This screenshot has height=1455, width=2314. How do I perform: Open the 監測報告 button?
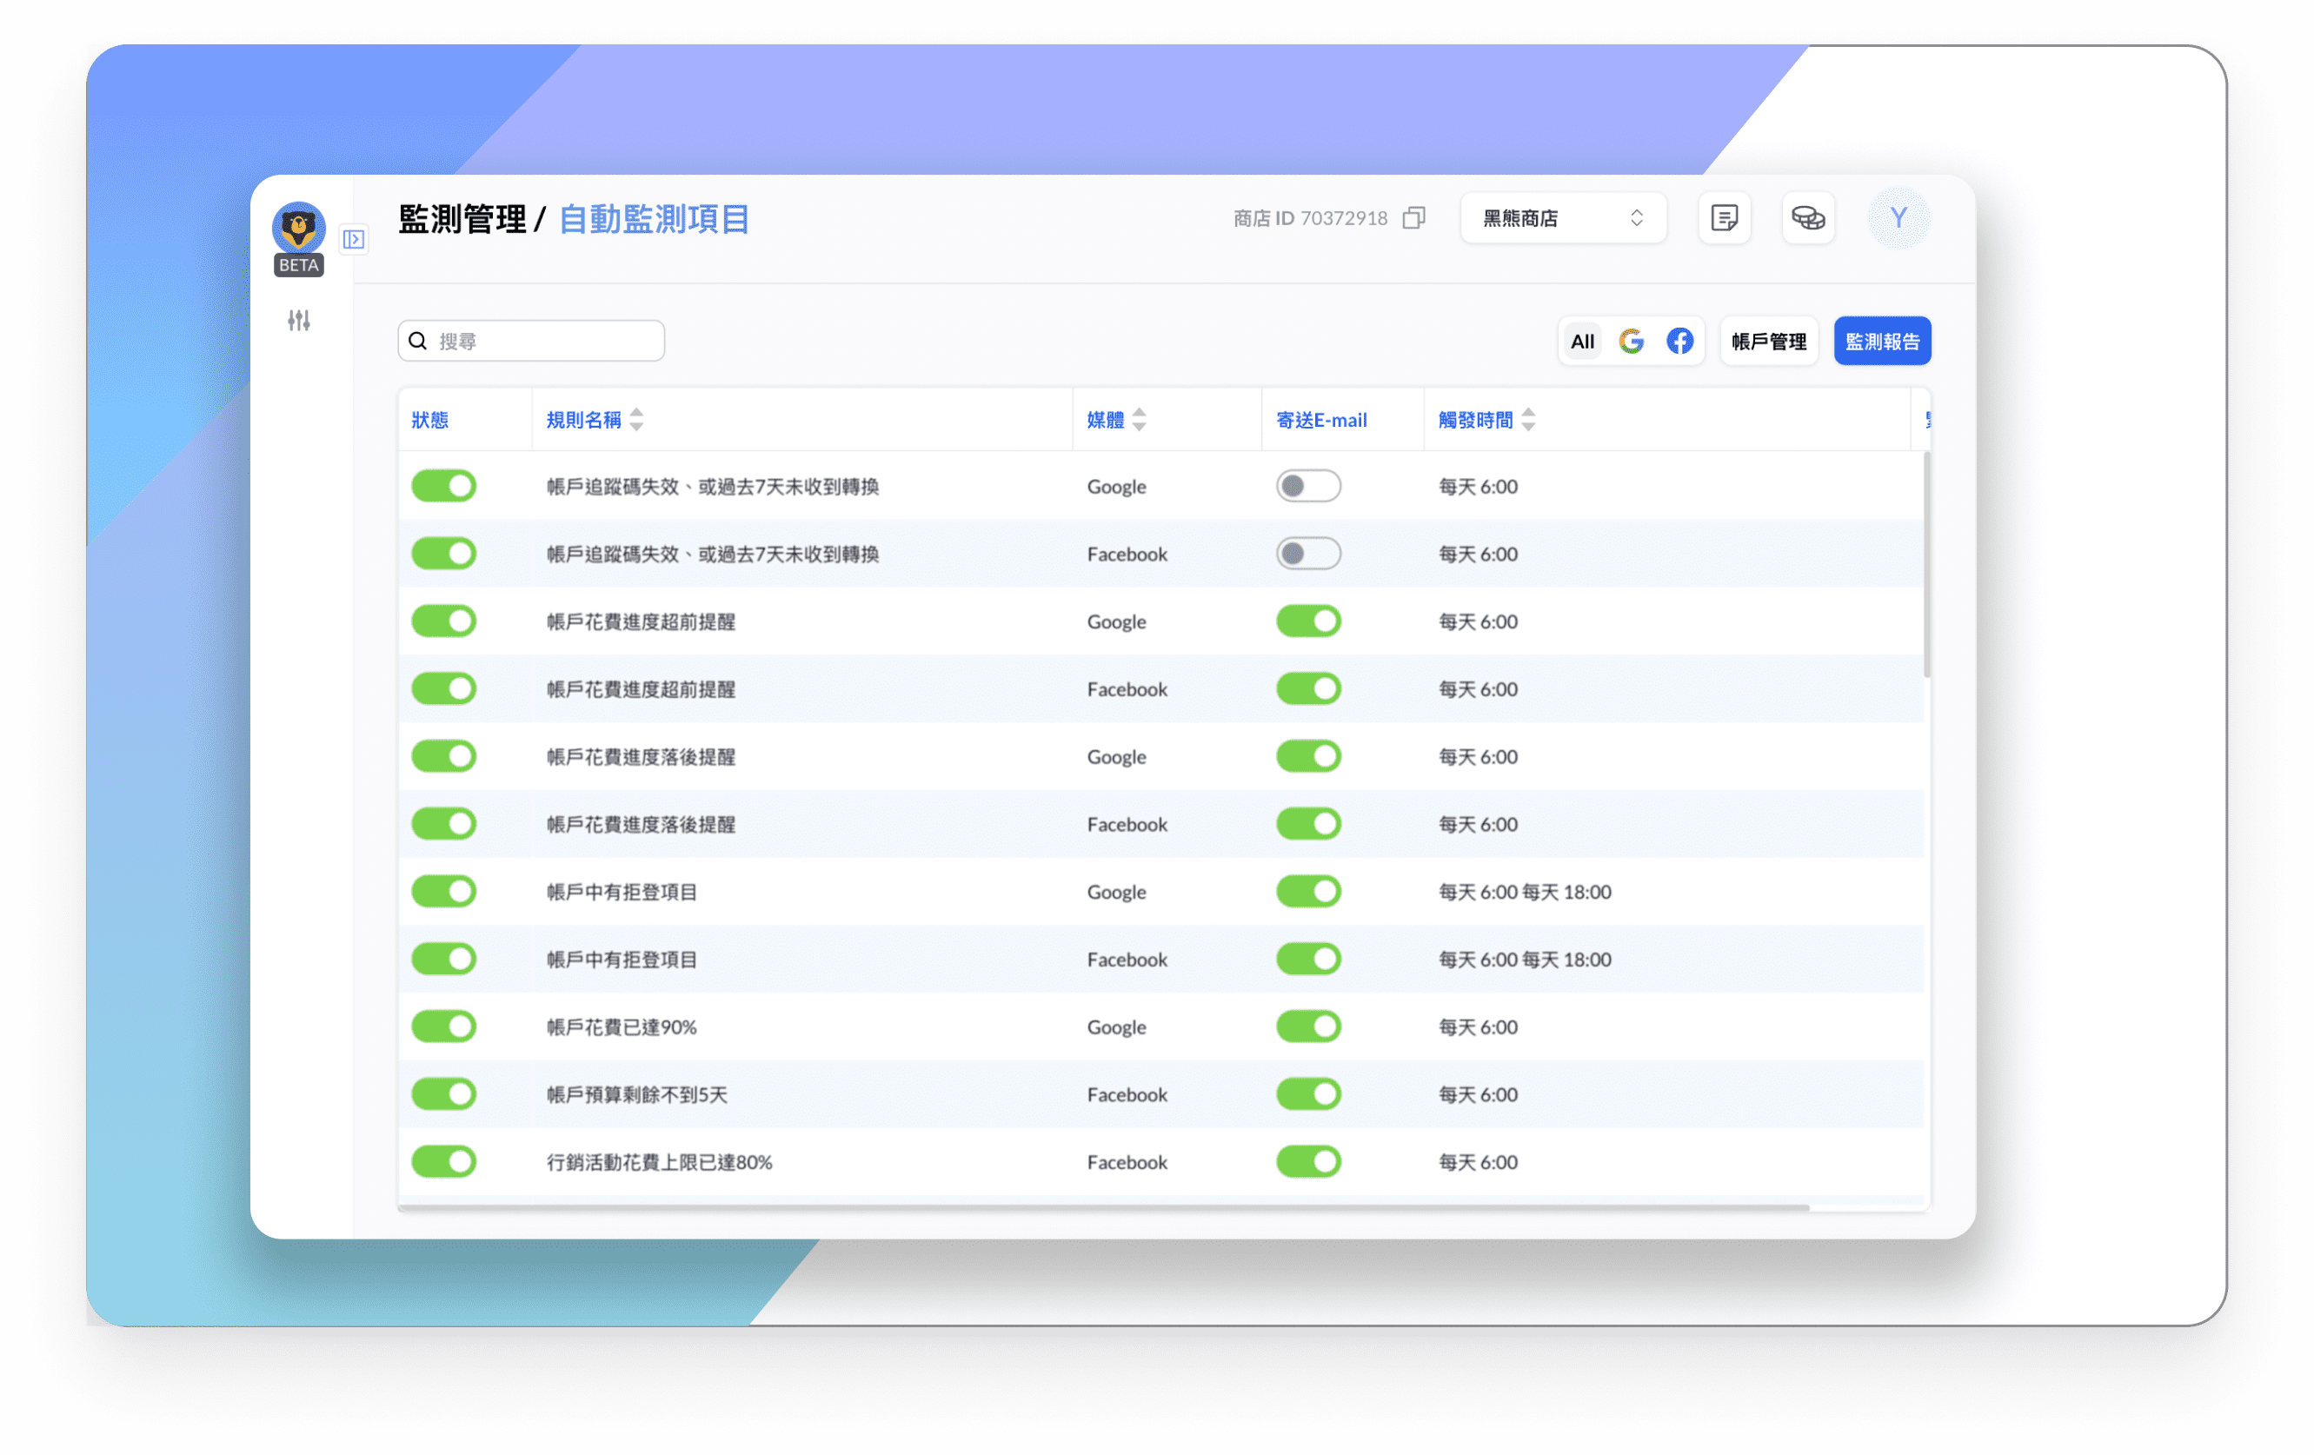[x=1882, y=342]
